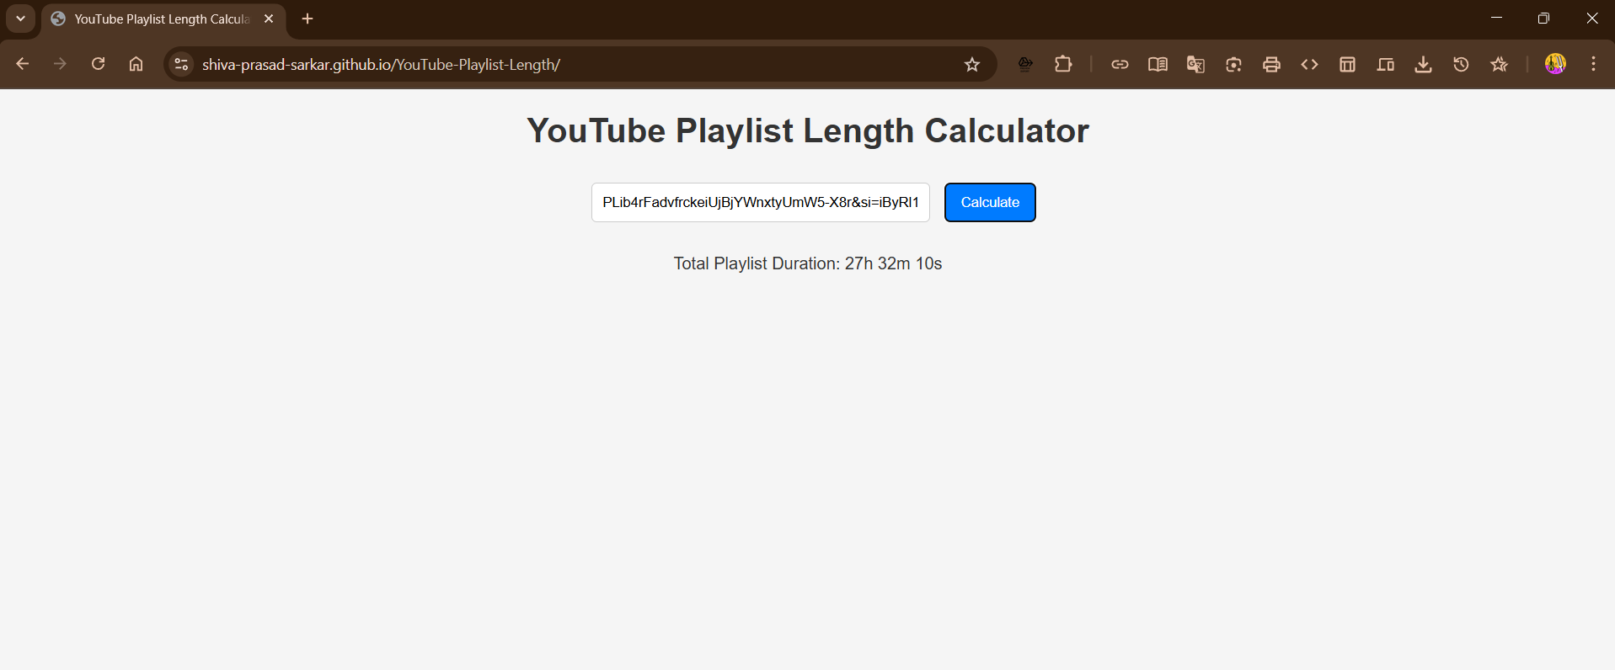Open reading mode book icon
The height and width of the screenshot is (670, 1615).
(x=1158, y=64)
